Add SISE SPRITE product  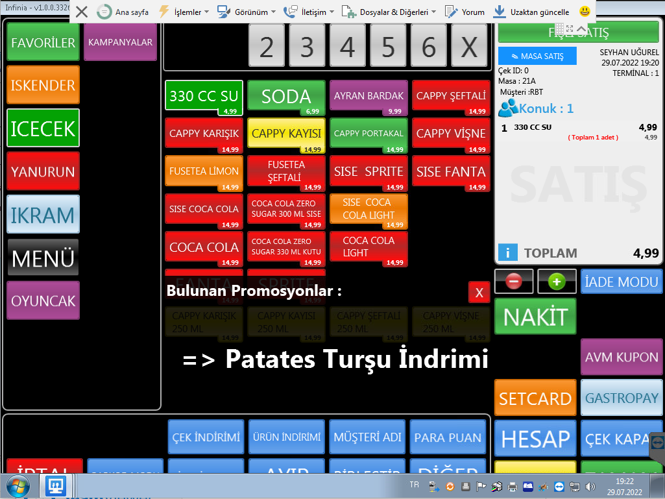pyautogui.click(x=369, y=173)
